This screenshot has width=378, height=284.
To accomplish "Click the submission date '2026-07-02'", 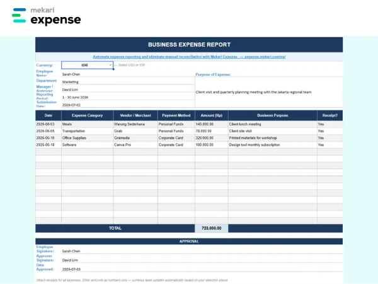I will click(x=71, y=105).
